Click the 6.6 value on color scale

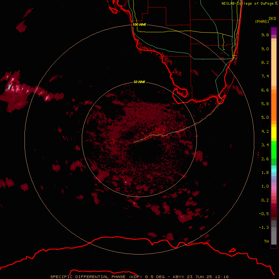pyautogui.click(x=265, y=90)
